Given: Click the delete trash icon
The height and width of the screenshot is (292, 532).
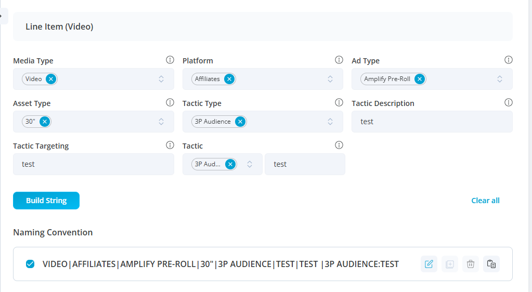Looking at the screenshot, I should click(x=471, y=264).
